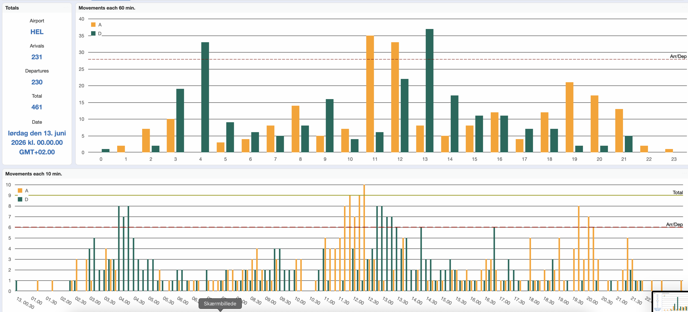Click the Skærmbillede tooltip label

220,304
